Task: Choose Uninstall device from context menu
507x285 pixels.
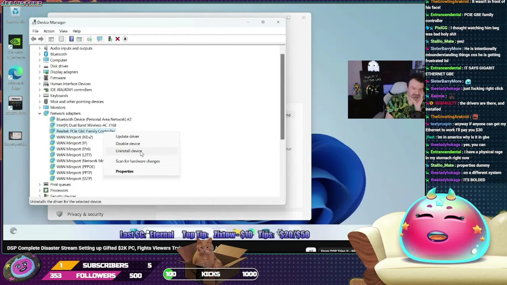Action: (x=141, y=151)
